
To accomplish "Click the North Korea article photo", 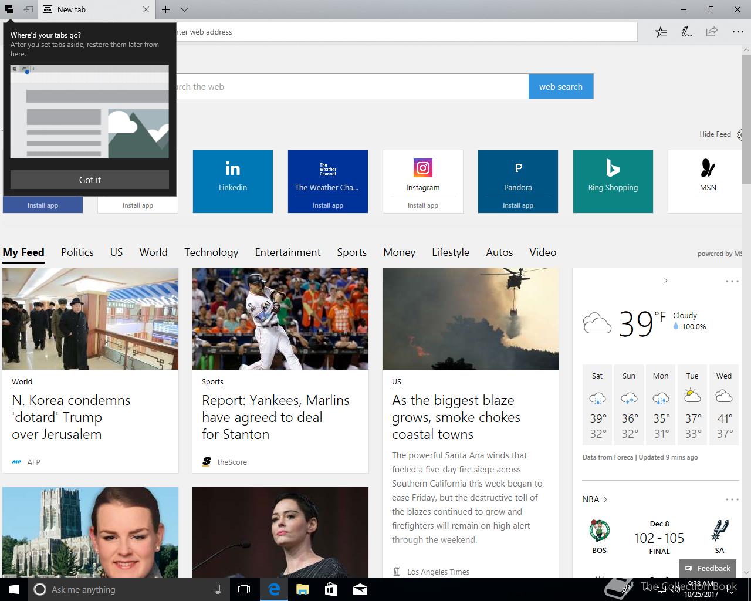I will [90, 319].
